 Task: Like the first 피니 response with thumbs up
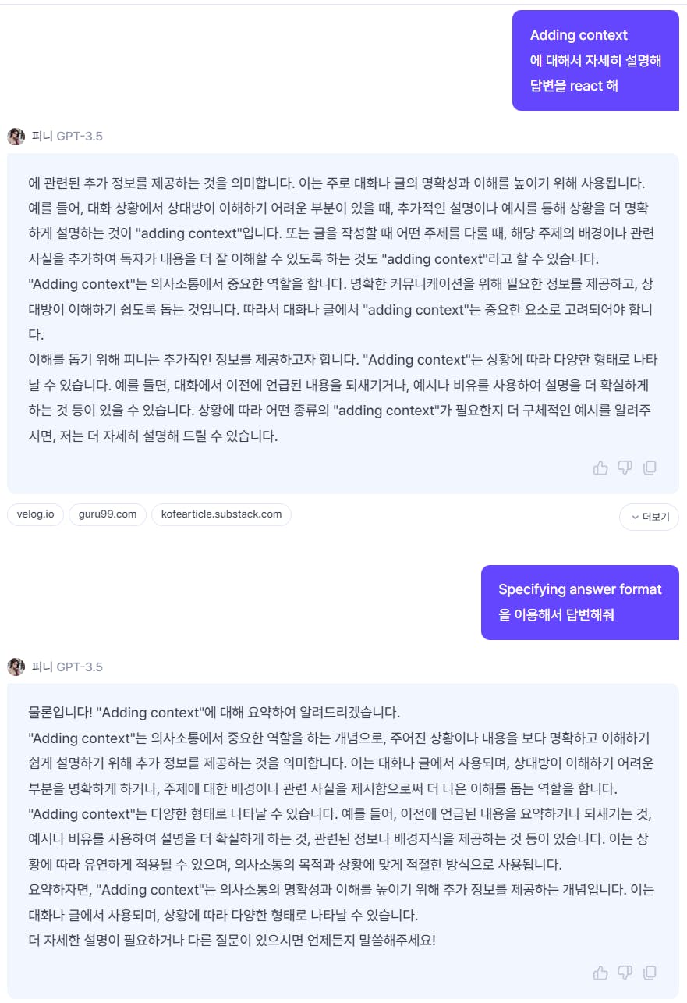pos(600,468)
